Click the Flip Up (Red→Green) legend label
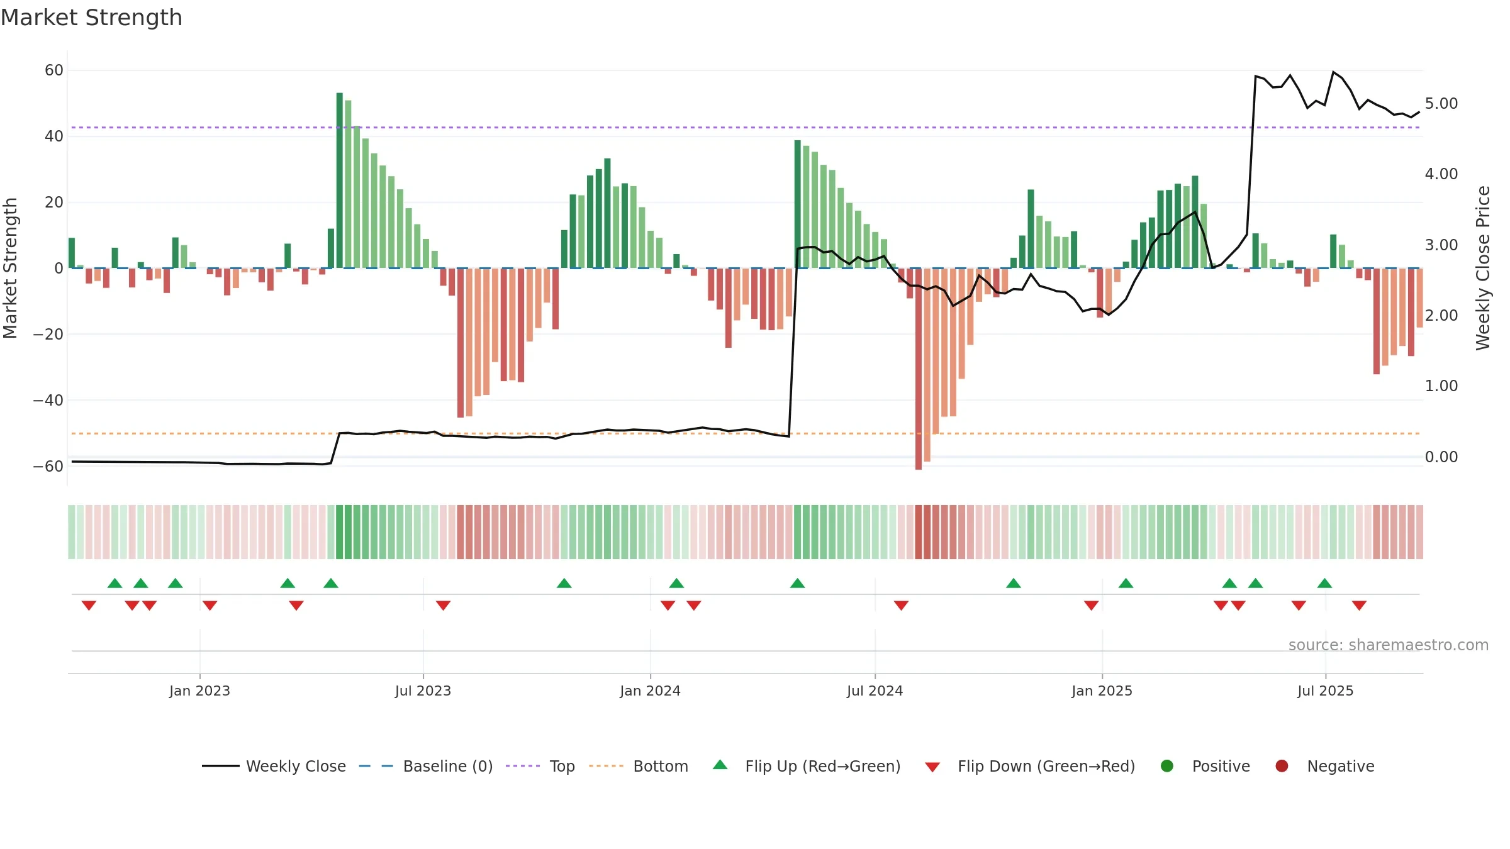The height and width of the screenshot is (849, 1510). (823, 766)
